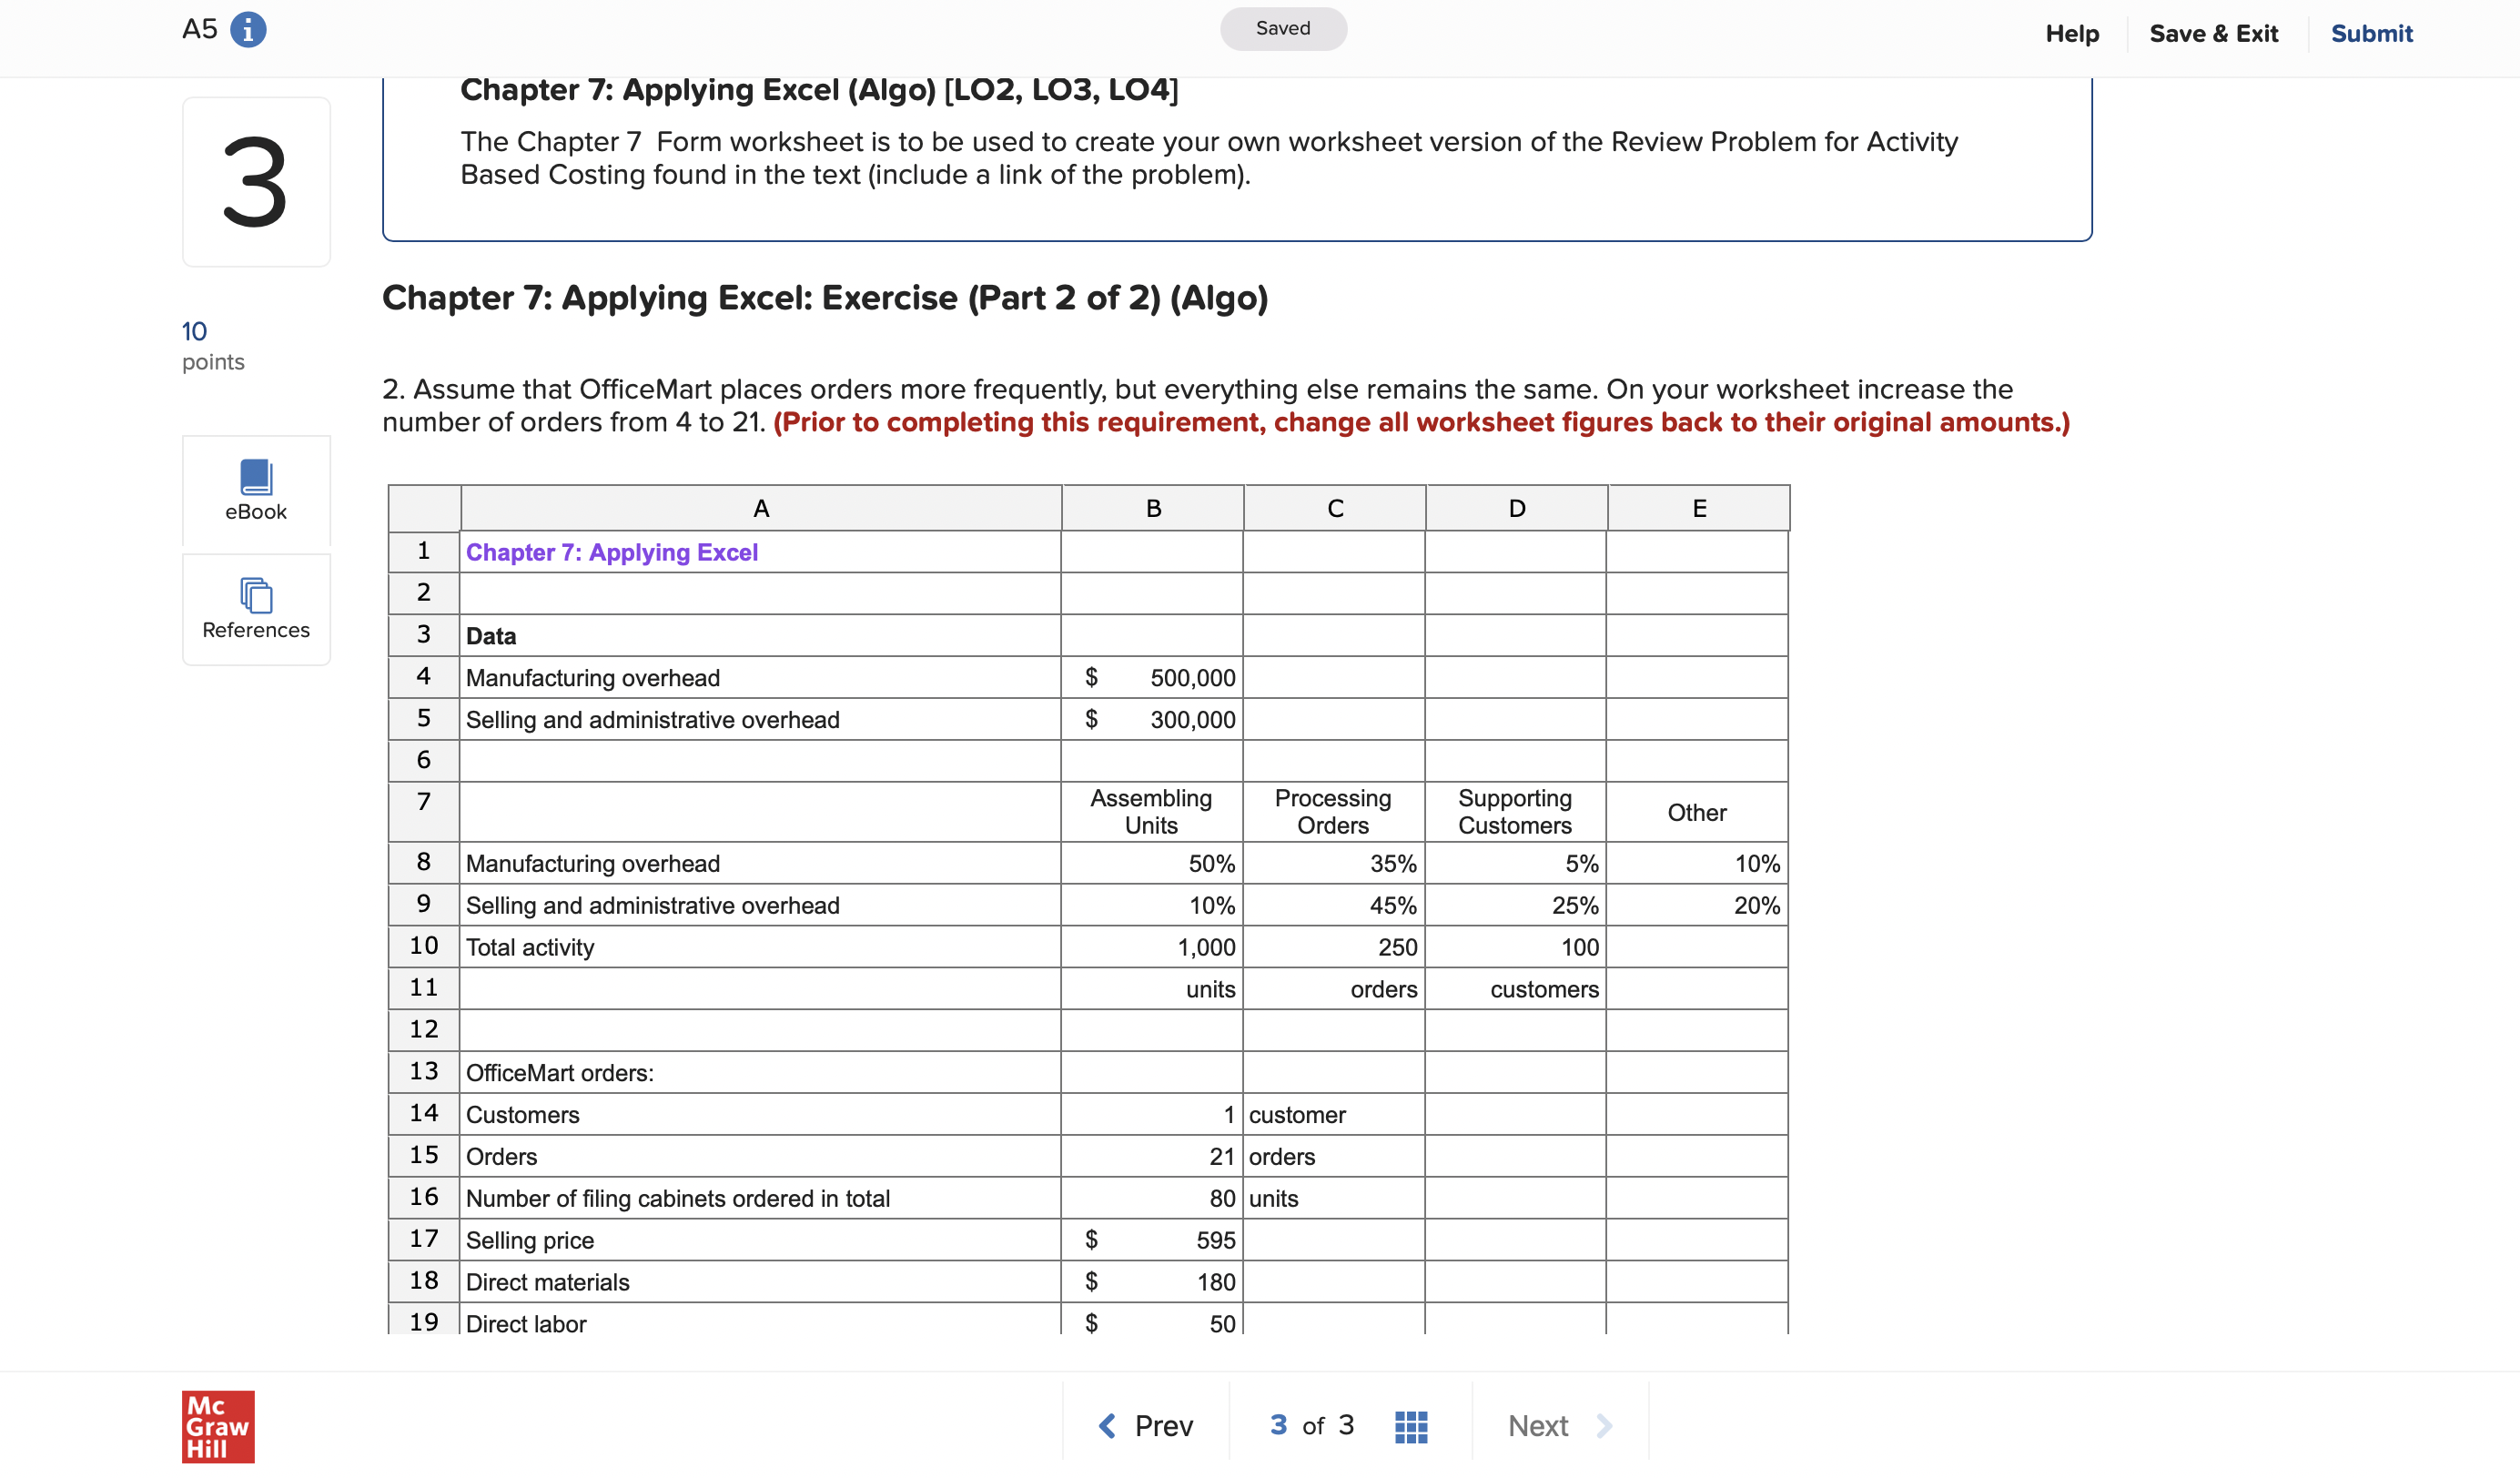Open the References resource panel
This screenshot has width=2520, height=1478.
pos(256,609)
